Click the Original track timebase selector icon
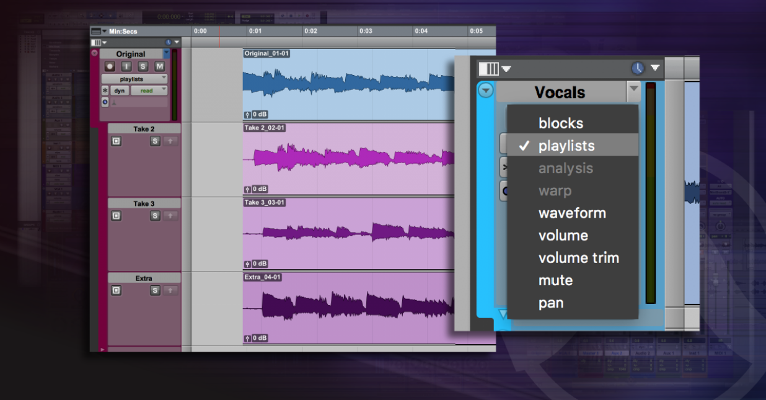The image size is (766, 400). 105,102
